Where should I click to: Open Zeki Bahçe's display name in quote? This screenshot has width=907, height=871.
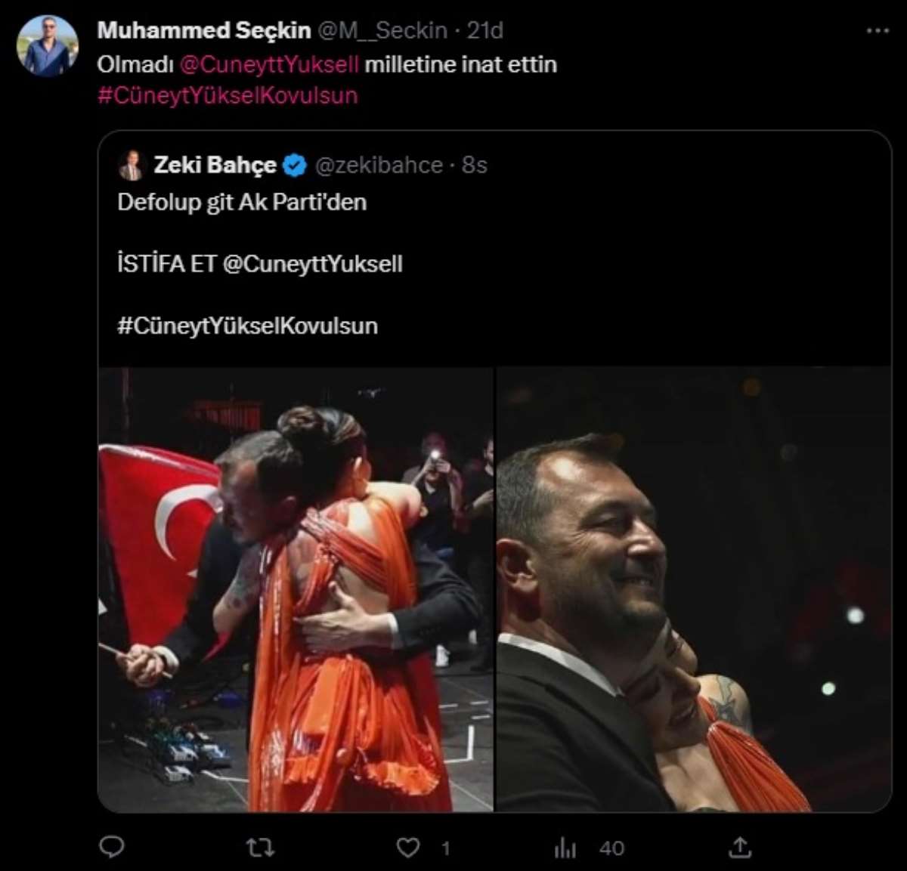coord(215,165)
